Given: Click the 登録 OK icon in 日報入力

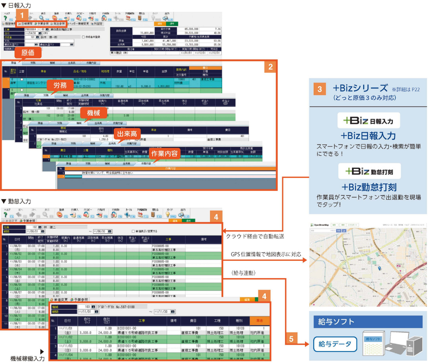Looking at the screenshot, I should click(x=55, y=18).
